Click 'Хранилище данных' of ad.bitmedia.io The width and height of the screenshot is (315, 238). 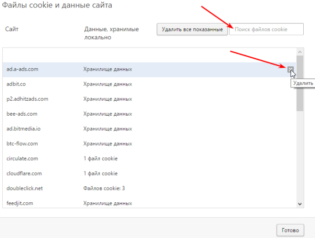click(x=108, y=128)
